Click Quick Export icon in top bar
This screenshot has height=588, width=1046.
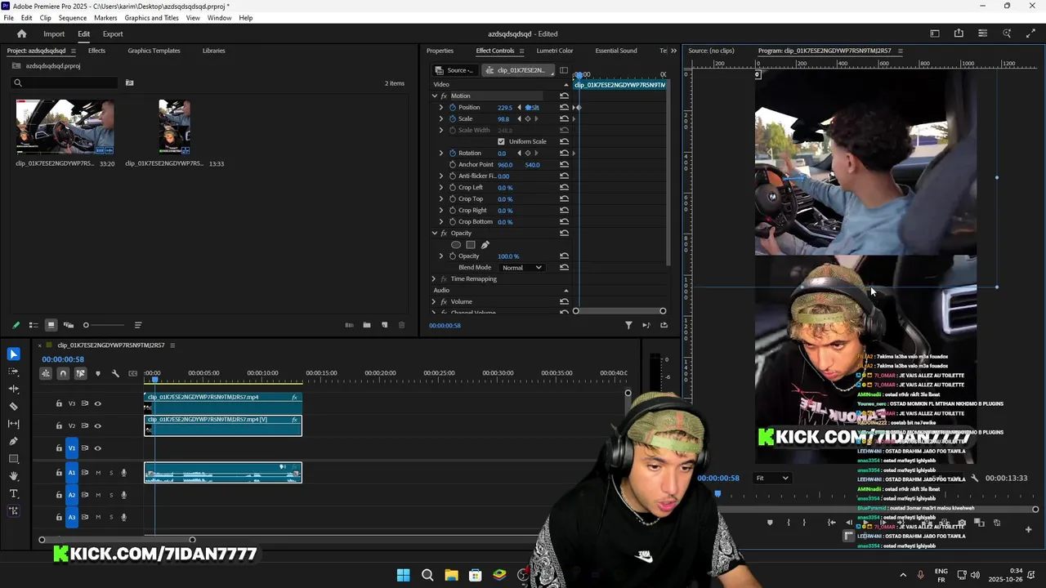[959, 33]
